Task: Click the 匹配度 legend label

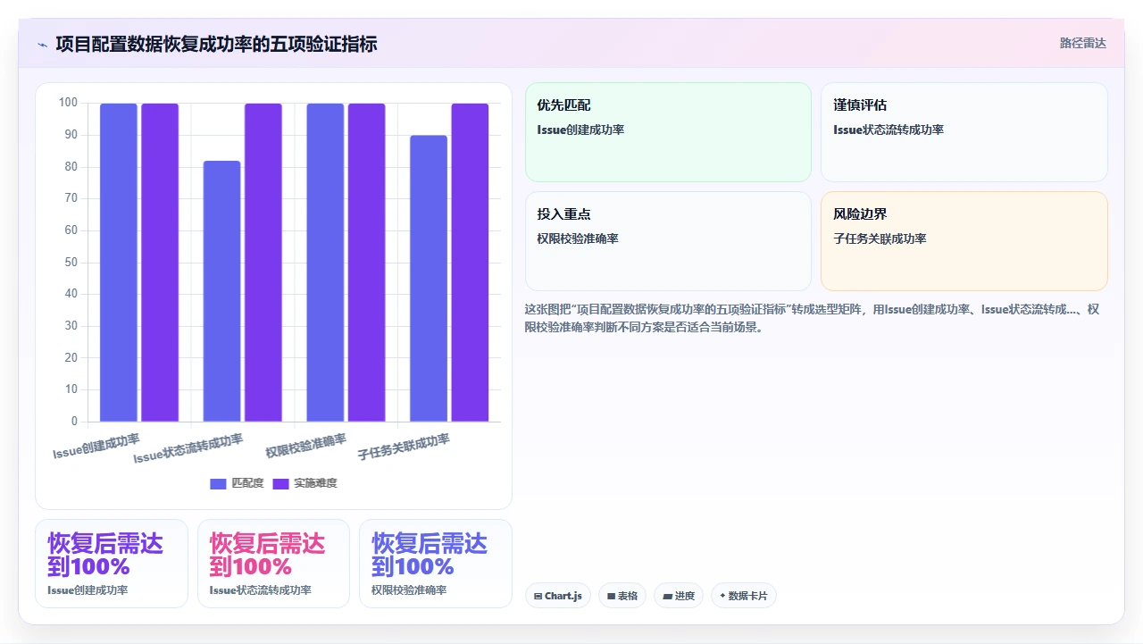Action: pyautogui.click(x=247, y=483)
